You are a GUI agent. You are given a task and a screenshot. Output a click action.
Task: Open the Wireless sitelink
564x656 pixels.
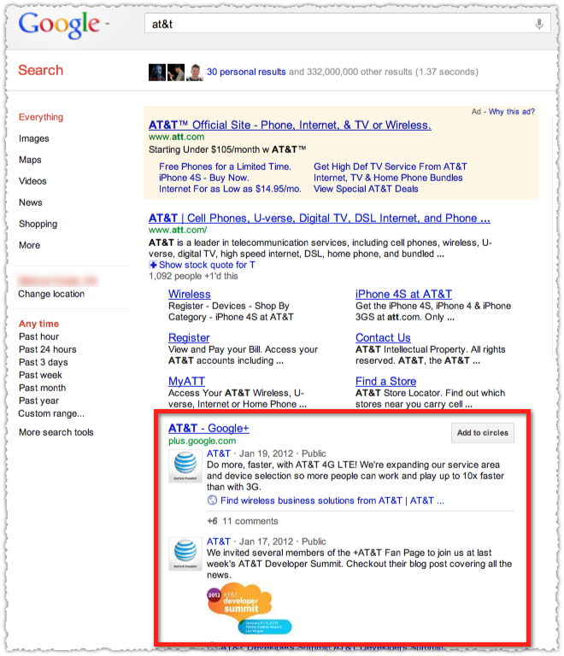190,294
